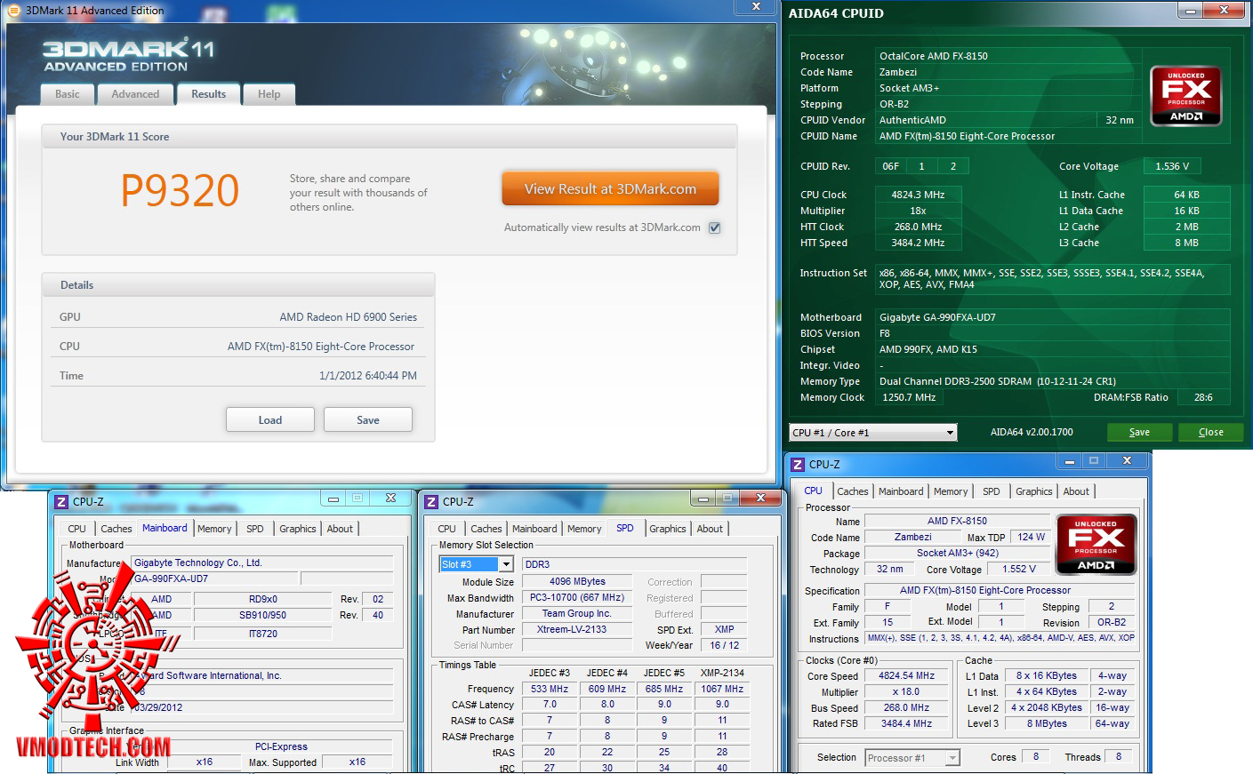Screen dimensions: 1253x774
Task: Click the Threads count field in CPU-Z
Action: pos(1119,757)
